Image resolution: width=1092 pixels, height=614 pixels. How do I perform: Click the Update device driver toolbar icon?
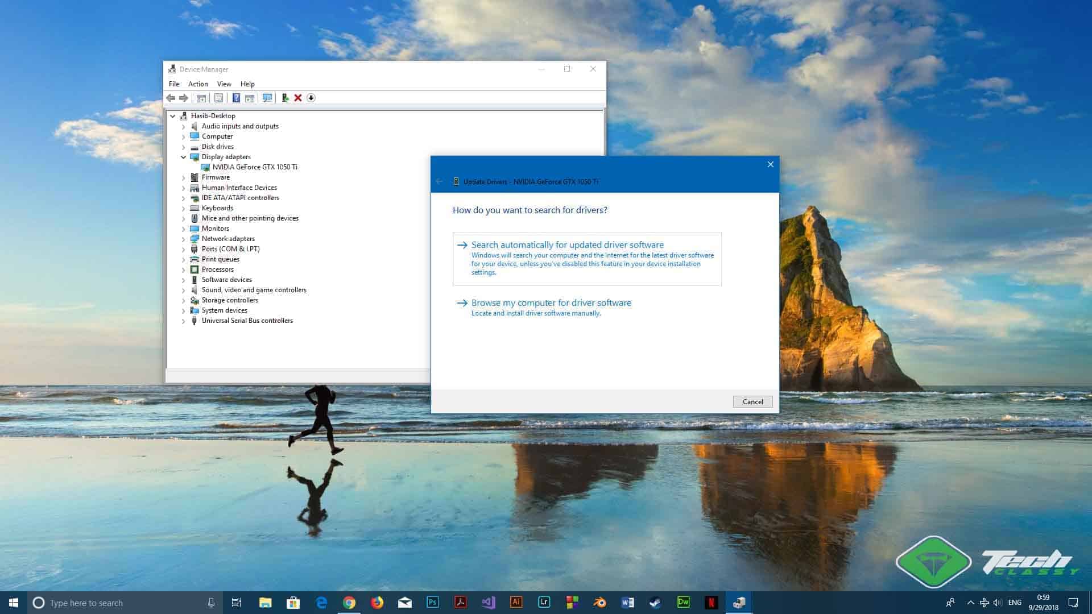coord(285,98)
